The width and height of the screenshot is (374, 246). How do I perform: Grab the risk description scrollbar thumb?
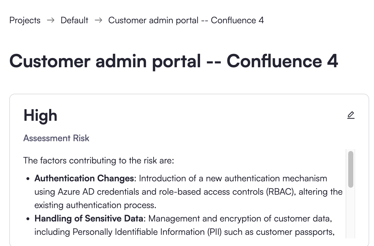click(x=351, y=169)
